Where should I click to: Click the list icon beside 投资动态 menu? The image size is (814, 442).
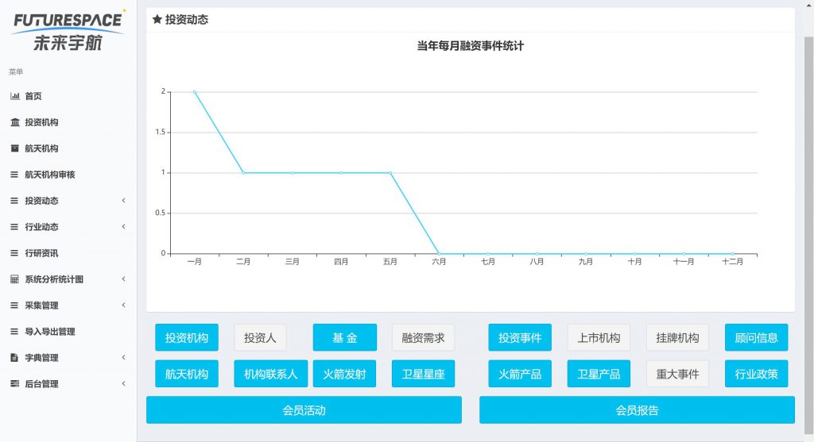[14, 201]
